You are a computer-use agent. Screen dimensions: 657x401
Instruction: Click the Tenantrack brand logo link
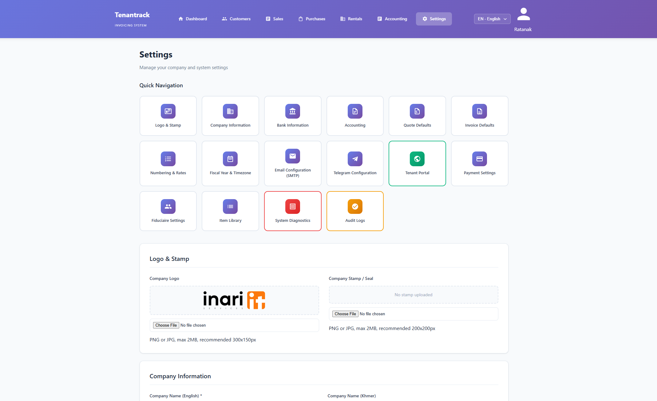tap(132, 15)
